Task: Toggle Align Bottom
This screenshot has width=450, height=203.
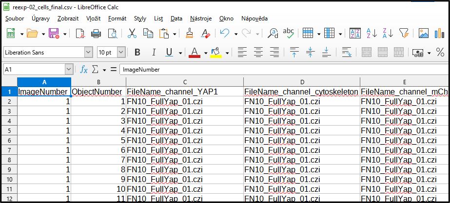Action: point(326,52)
